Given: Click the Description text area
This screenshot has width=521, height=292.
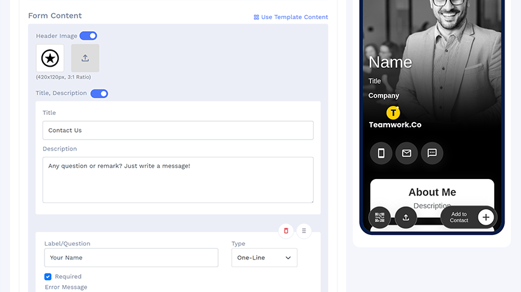Looking at the screenshot, I should (178, 180).
